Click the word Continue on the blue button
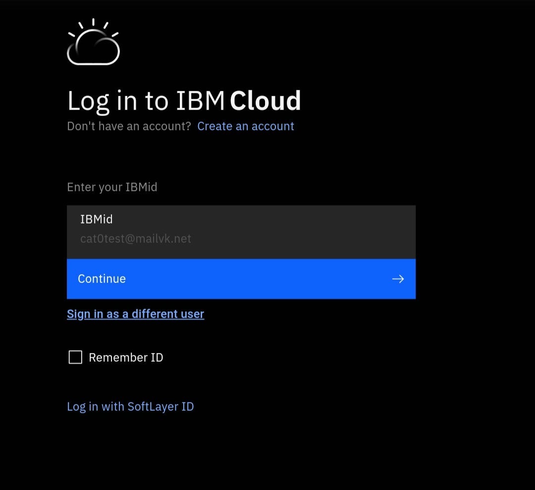 pos(102,279)
